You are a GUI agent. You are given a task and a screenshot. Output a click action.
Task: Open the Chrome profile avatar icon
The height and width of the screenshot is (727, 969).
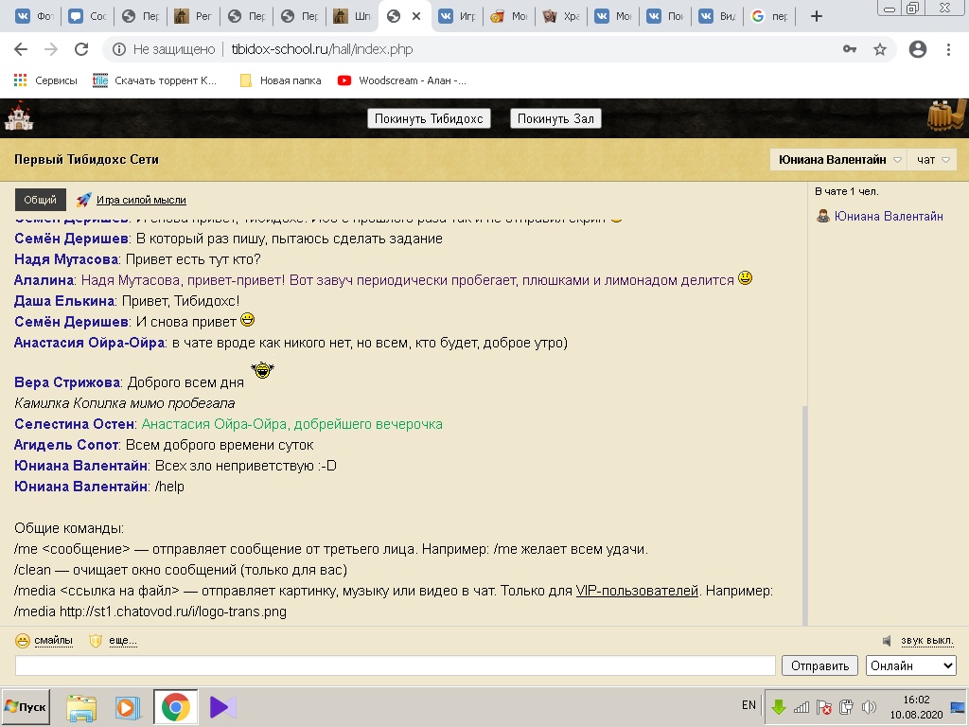coord(918,49)
